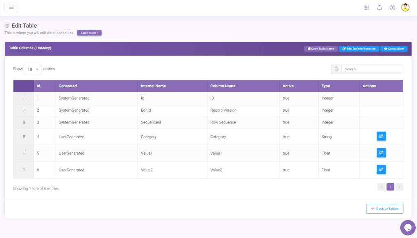This screenshot has width=417, height=238.
Task: Click edit icon for Value1 row
Action: [x=381, y=153]
